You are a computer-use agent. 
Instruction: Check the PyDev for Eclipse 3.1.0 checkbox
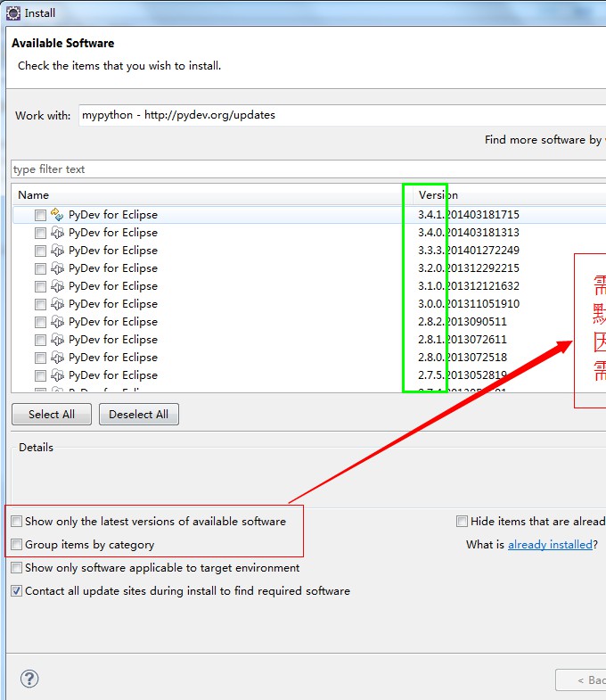tap(40, 286)
